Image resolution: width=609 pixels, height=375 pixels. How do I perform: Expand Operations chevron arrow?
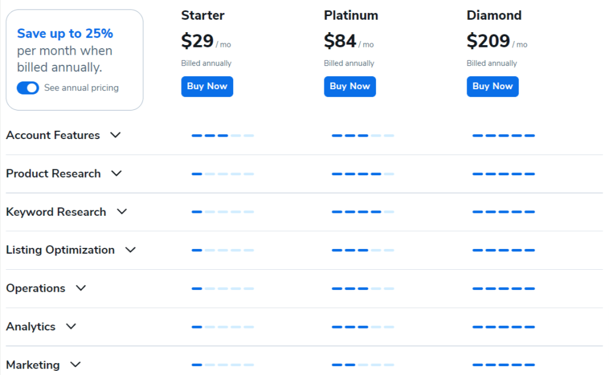click(81, 288)
